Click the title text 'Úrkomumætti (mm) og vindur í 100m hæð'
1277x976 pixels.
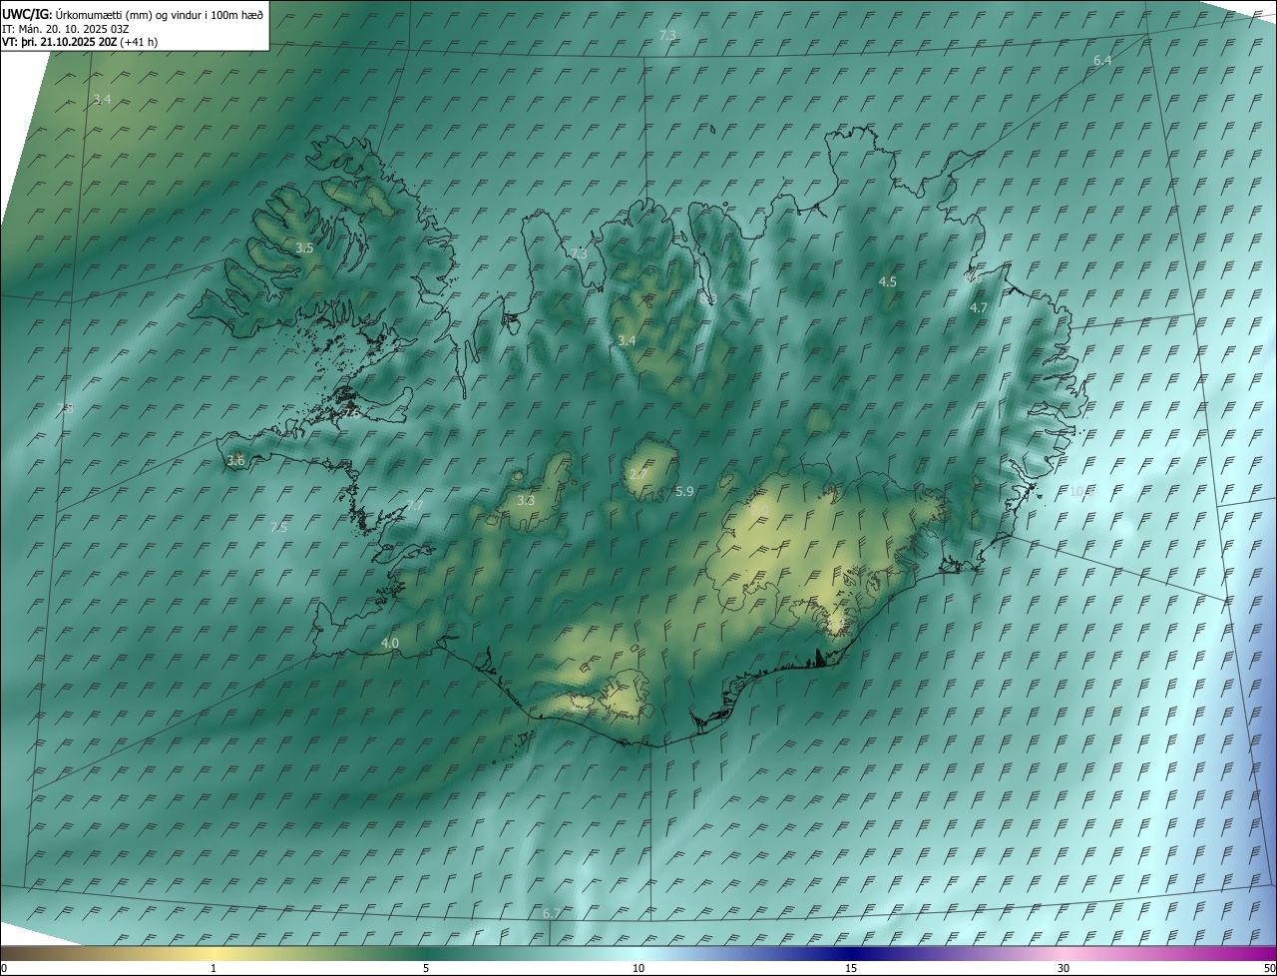coord(160,14)
